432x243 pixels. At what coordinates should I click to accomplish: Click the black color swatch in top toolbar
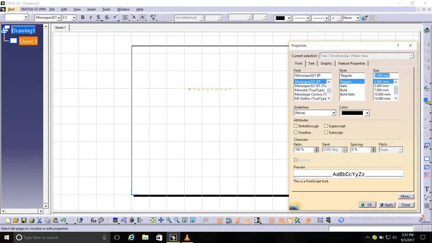[x=280, y=18]
